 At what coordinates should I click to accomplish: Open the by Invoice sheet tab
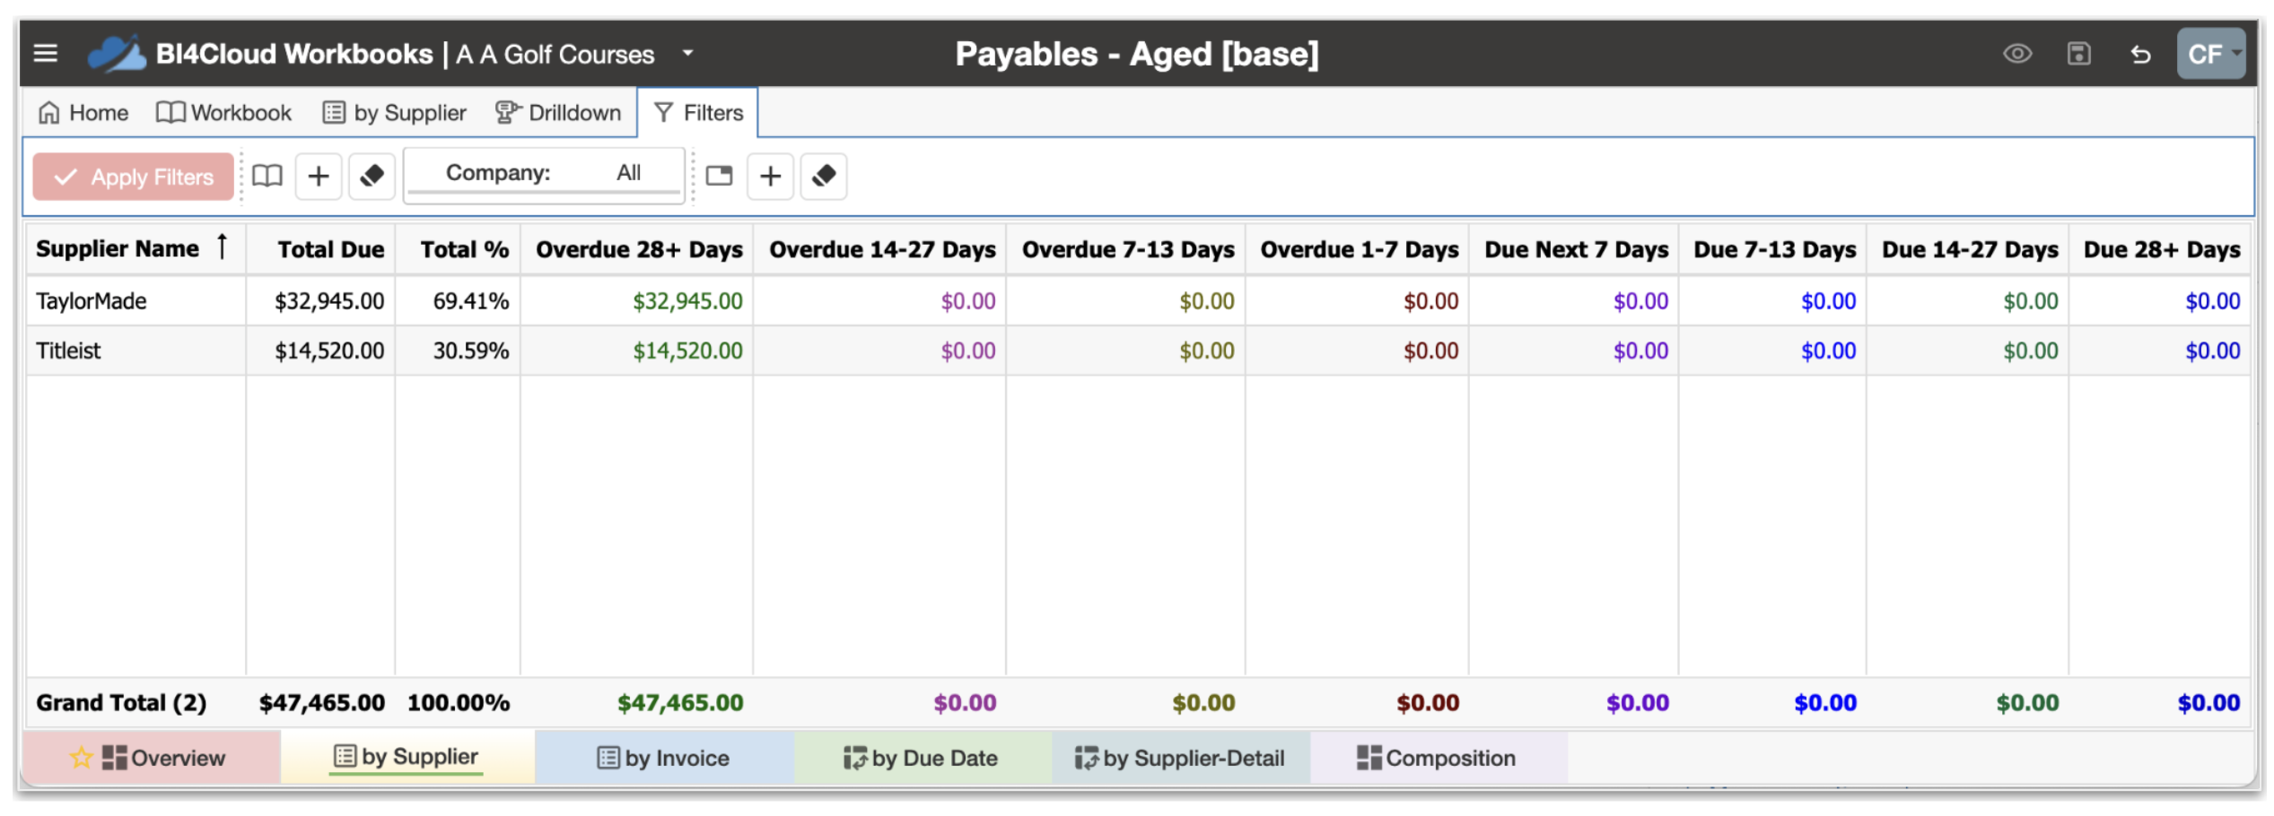coord(663,758)
